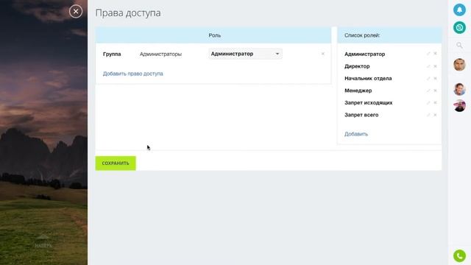Click the Группа label
471x265 pixels.
112,54
